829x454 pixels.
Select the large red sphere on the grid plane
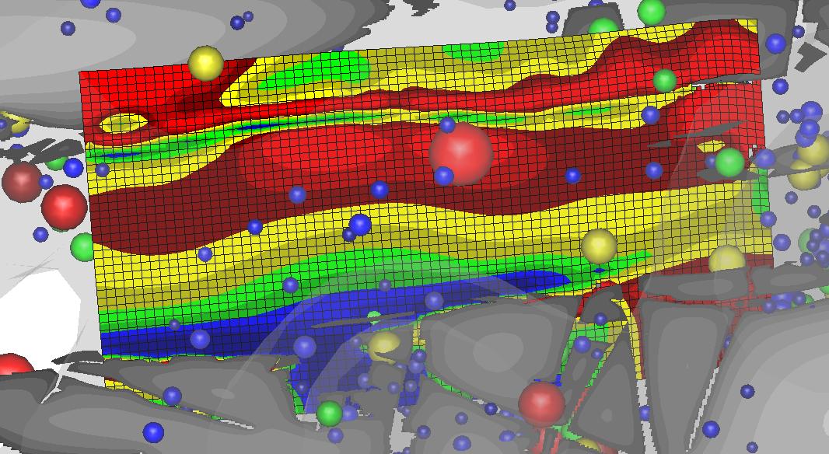pos(461,153)
